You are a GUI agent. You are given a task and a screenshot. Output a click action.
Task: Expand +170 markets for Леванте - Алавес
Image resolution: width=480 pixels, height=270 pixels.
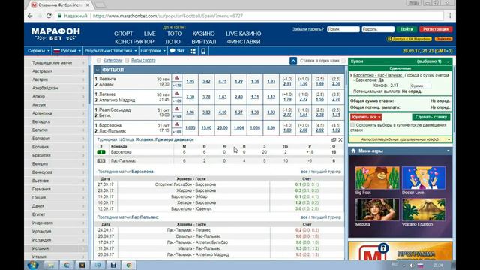177,85
